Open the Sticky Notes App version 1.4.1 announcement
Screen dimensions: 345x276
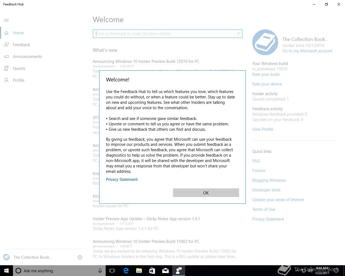[146, 219]
